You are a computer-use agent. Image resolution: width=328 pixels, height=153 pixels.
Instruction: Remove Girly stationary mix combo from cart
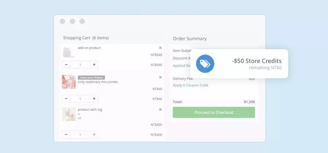click(x=160, y=77)
